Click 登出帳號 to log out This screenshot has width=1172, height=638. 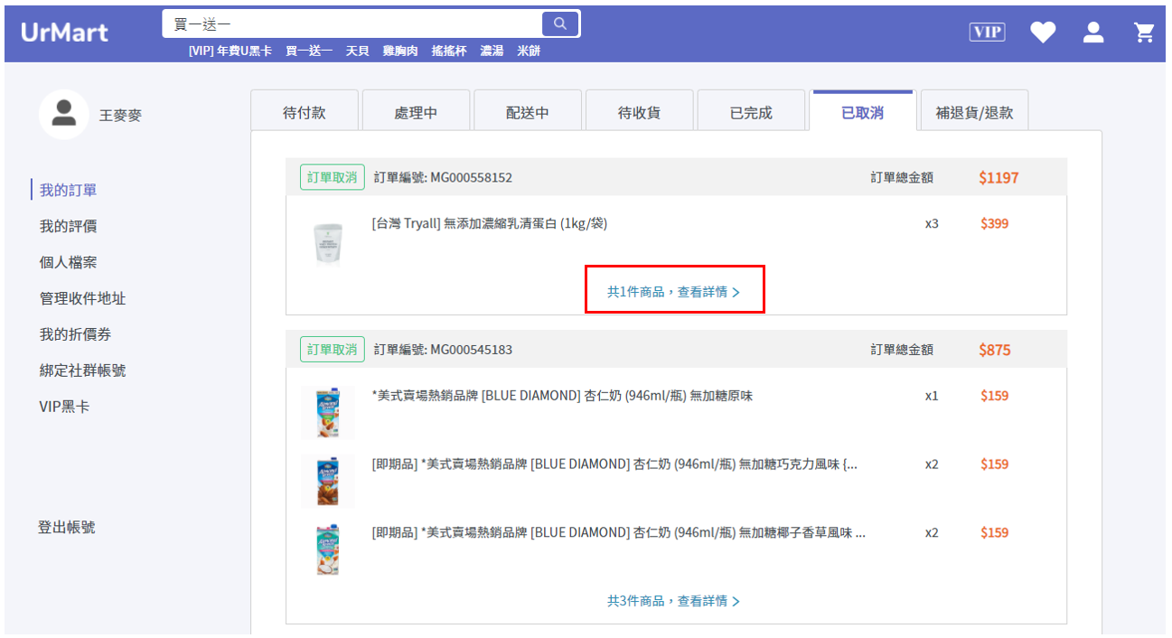click(66, 527)
